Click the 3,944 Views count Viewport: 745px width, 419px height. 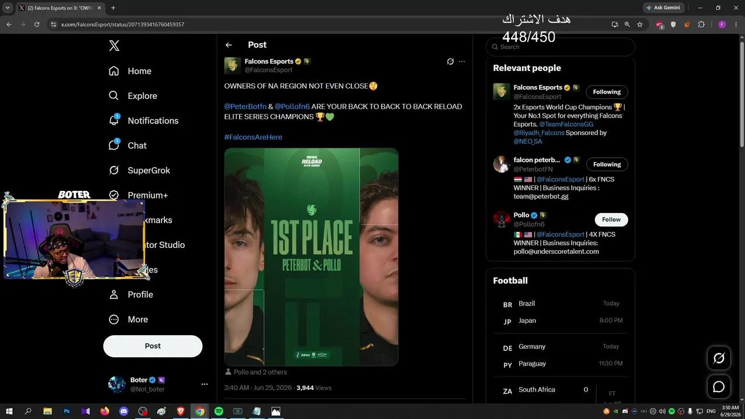[x=314, y=388]
